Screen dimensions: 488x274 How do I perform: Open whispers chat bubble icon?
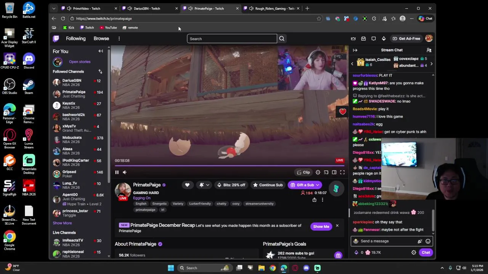click(x=374, y=38)
